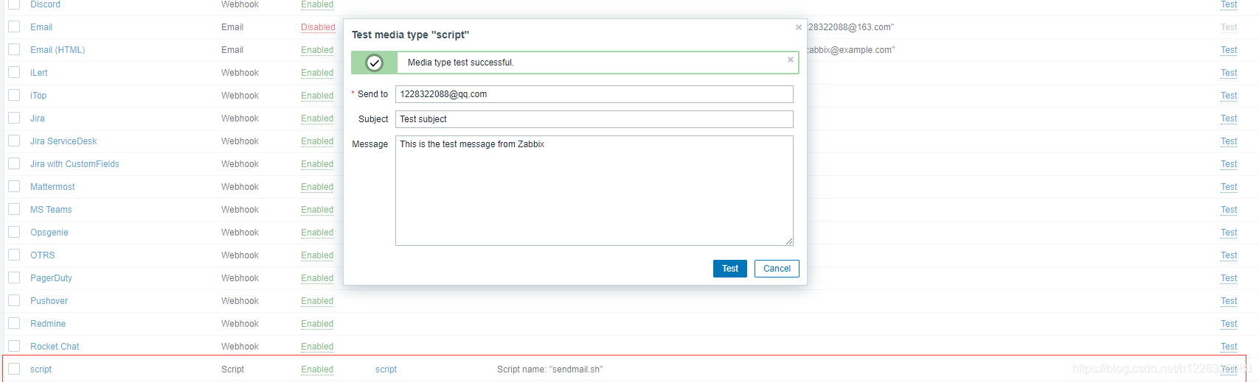Click Test link for Redmine row
The image size is (1259, 382).
tap(1229, 324)
